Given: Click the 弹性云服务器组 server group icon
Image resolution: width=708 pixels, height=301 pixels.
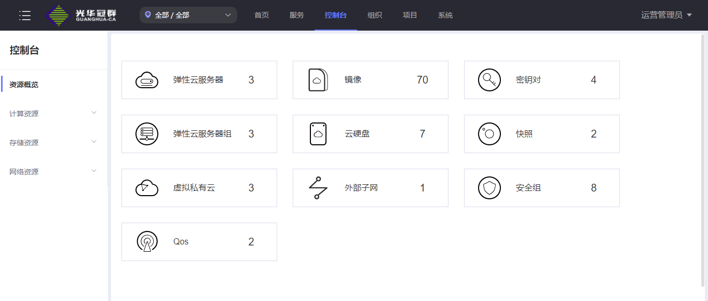Looking at the screenshot, I should coord(147,134).
